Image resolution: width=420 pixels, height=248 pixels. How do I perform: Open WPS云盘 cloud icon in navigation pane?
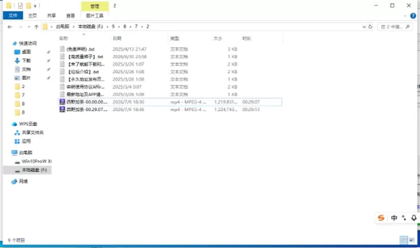click(14, 124)
